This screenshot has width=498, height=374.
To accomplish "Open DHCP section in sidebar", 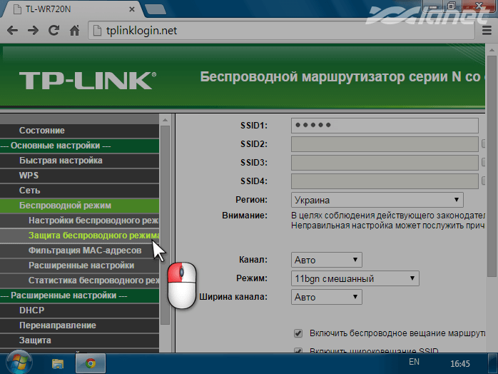I will tap(32, 310).
